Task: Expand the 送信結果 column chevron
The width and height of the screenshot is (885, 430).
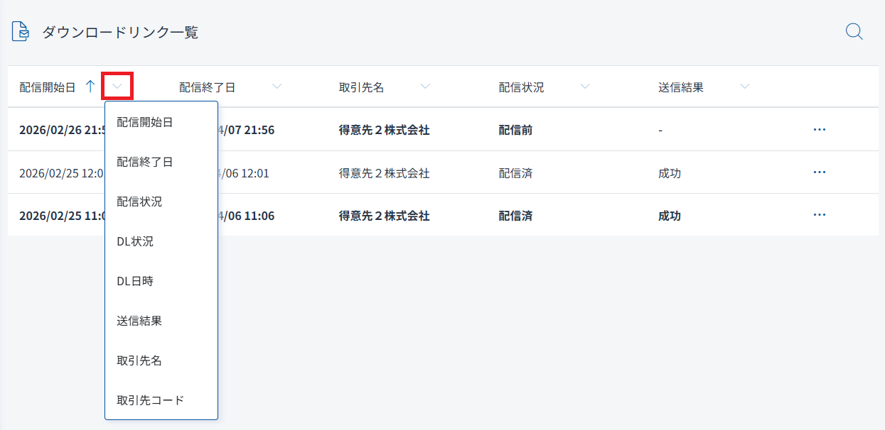Action: pos(745,87)
